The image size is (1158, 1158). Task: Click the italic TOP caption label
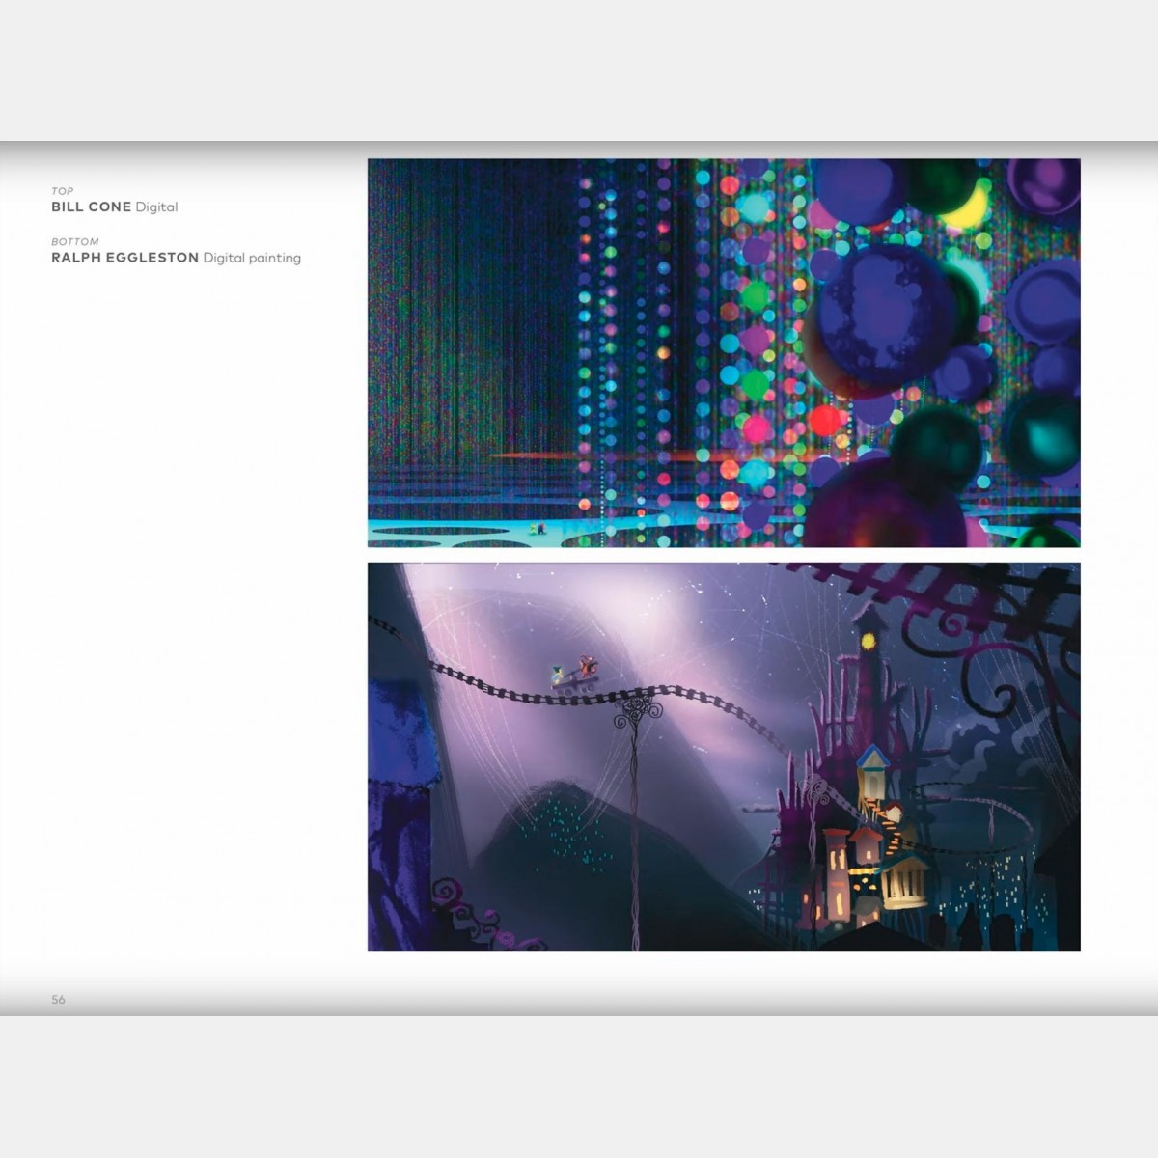pos(62,191)
